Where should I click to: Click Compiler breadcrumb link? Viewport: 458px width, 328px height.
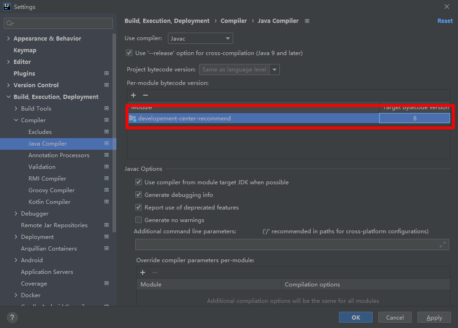233,21
